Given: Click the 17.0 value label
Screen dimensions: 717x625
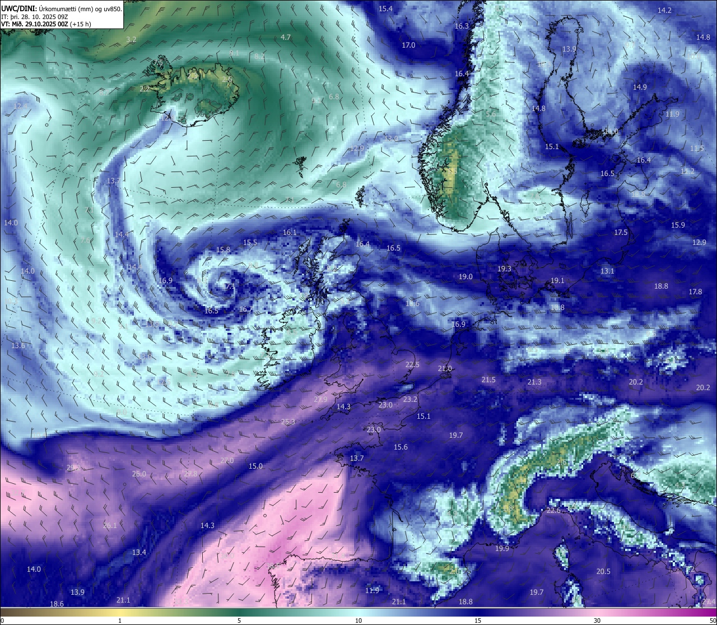Looking at the screenshot, I should point(408,45).
